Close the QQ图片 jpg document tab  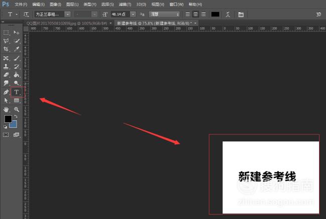[111, 23]
